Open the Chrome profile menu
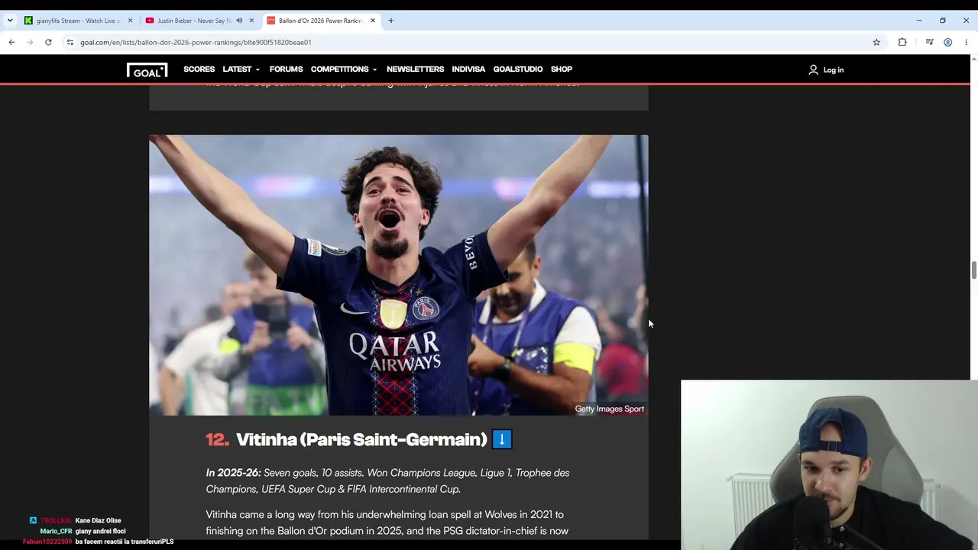Image resolution: width=978 pixels, height=550 pixels. [947, 42]
